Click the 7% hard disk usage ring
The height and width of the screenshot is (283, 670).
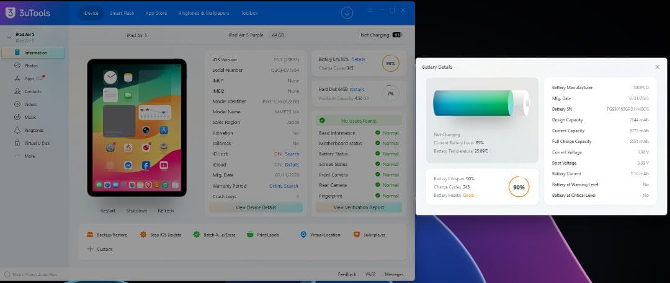391,94
